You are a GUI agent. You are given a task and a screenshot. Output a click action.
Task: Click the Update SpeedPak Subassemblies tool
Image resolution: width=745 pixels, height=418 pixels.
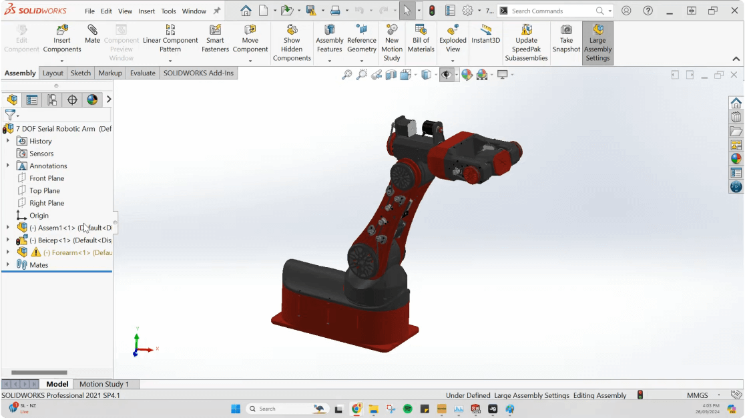526,43
